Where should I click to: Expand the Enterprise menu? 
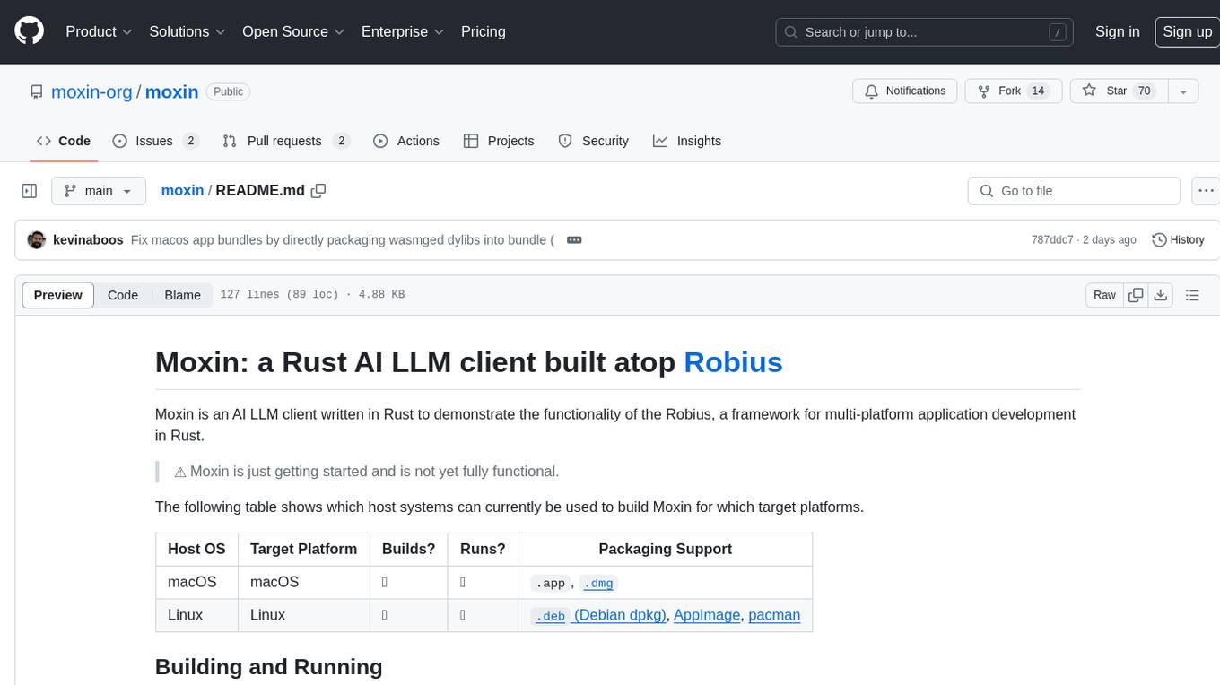(x=403, y=31)
